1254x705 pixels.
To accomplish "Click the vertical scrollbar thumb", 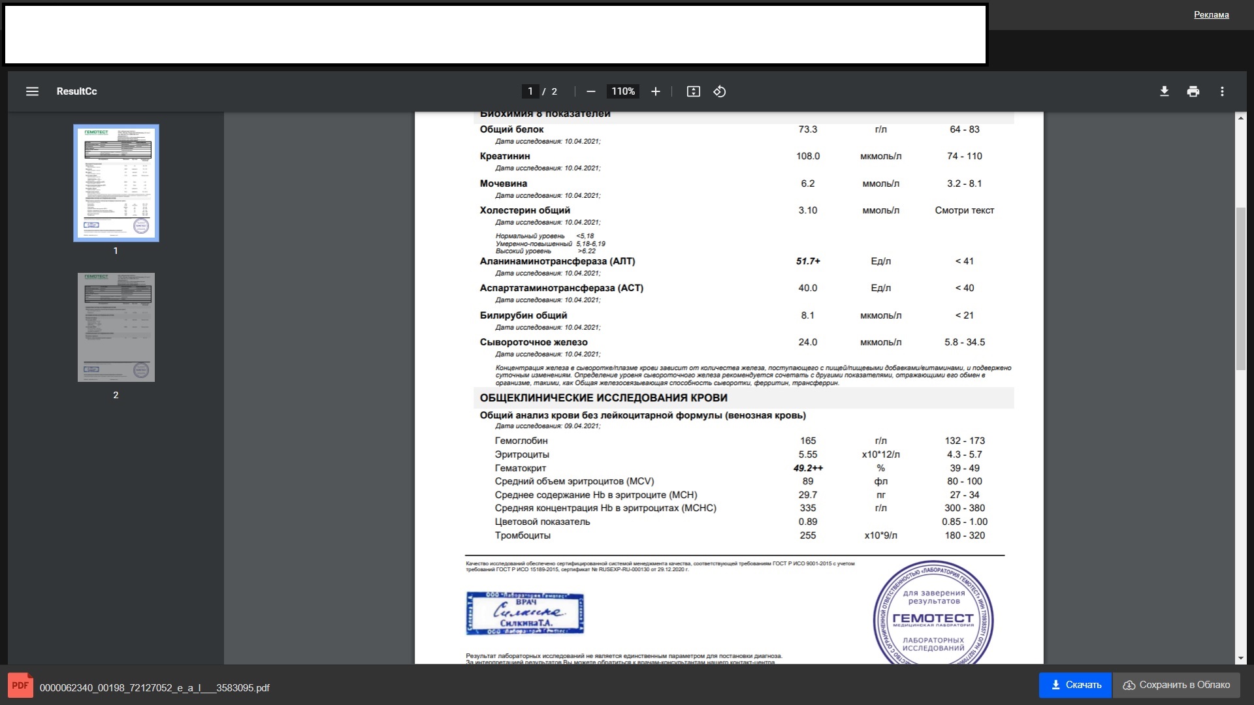I will click(x=1241, y=287).
